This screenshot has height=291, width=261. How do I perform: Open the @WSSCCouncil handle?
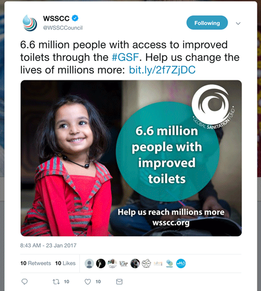click(x=63, y=28)
